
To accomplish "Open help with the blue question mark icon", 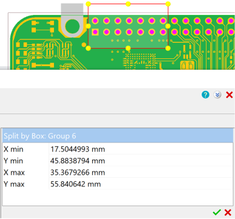I will click(x=205, y=95).
